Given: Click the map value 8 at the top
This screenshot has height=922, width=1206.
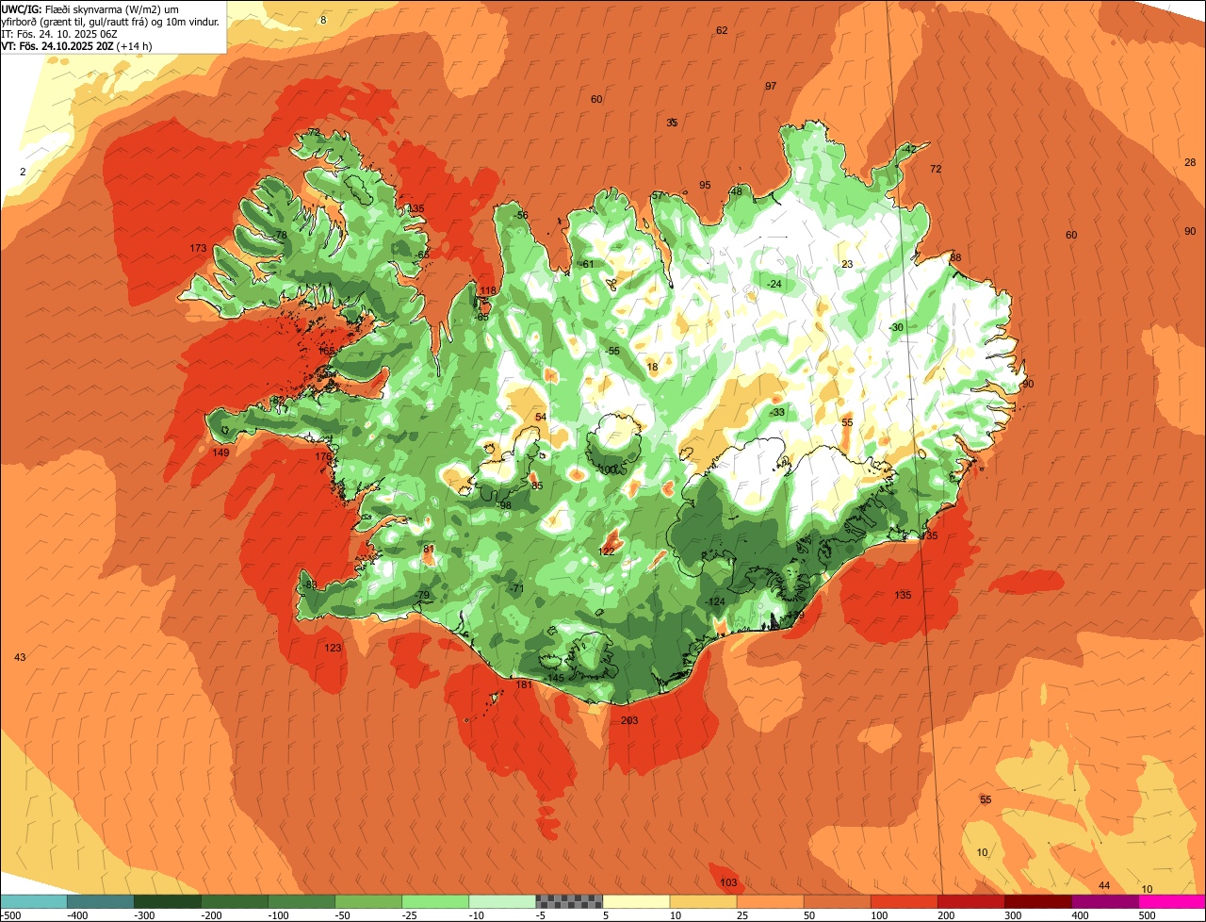Looking at the screenshot, I should coord(323,21).
